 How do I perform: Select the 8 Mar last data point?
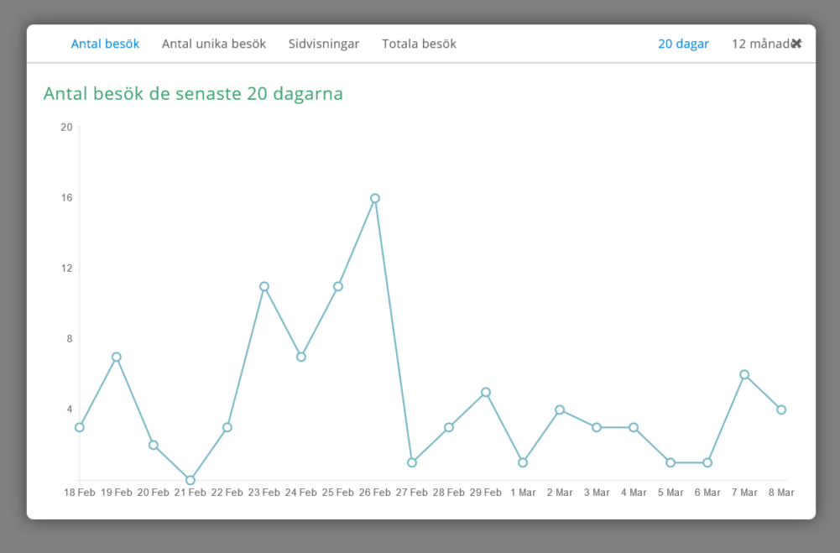tap(781, 410)
